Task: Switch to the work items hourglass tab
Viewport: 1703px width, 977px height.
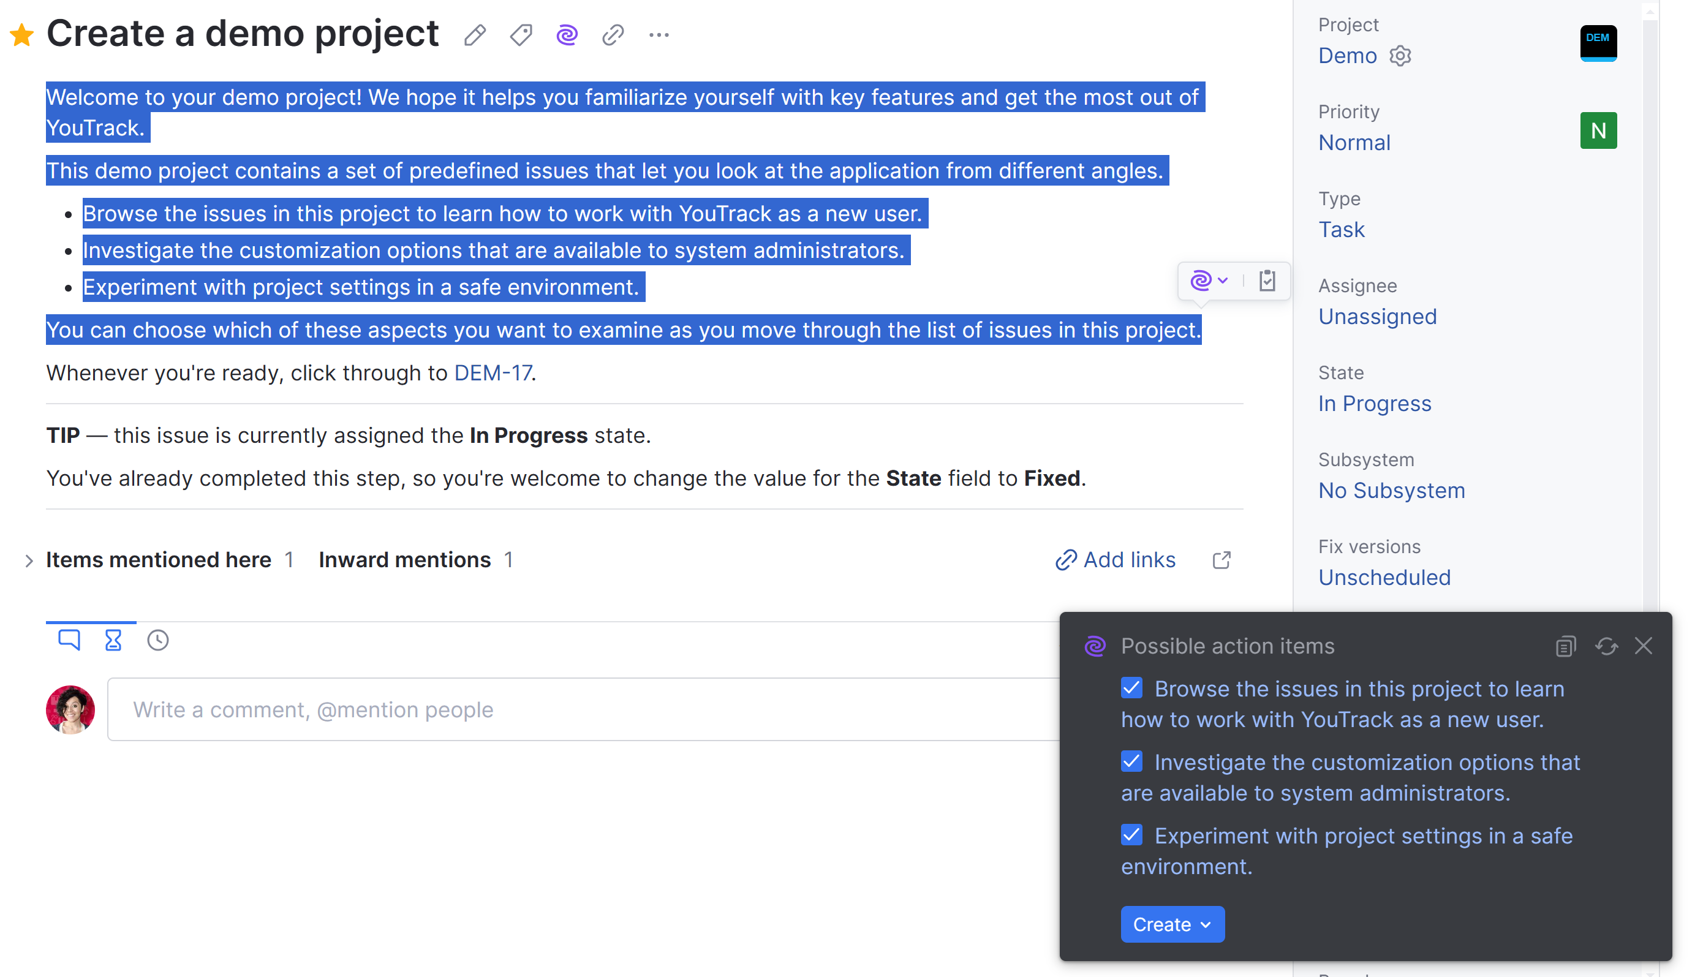Action: coord(113,640)
